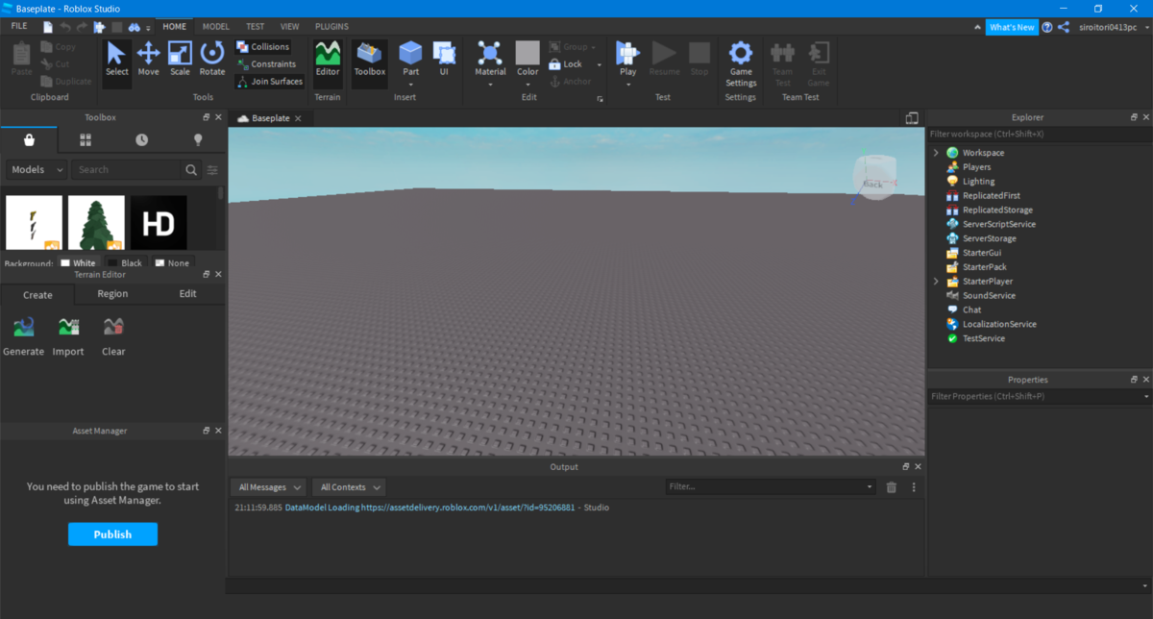Open the help question mark icon
Viewport: 1153px width, 619px height.
tap(1047, 27)
